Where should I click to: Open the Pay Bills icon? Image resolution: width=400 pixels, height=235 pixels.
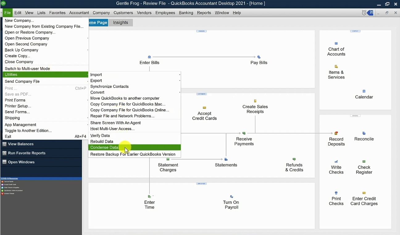[x=259, y=57]
